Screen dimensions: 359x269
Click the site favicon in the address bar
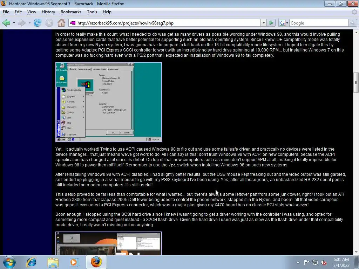tap(73, 23)
